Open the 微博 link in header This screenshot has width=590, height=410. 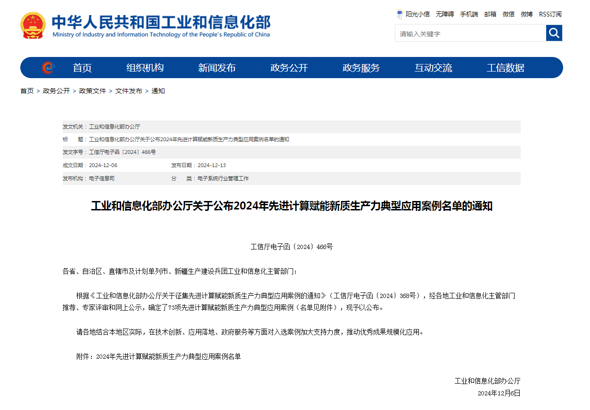tap(526, 14)
